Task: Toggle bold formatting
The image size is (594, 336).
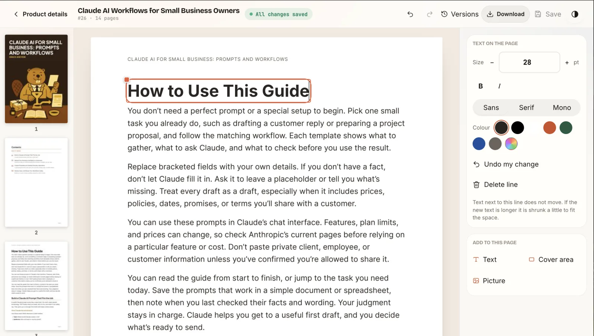Action: [x=480, y=86]
